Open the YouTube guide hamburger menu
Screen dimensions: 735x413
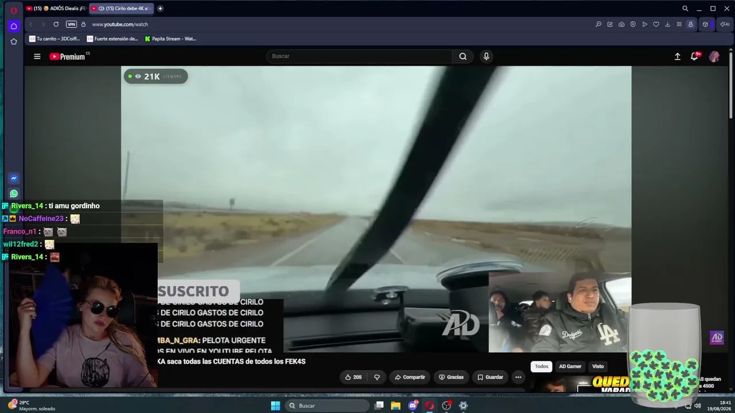coord(37,56)
